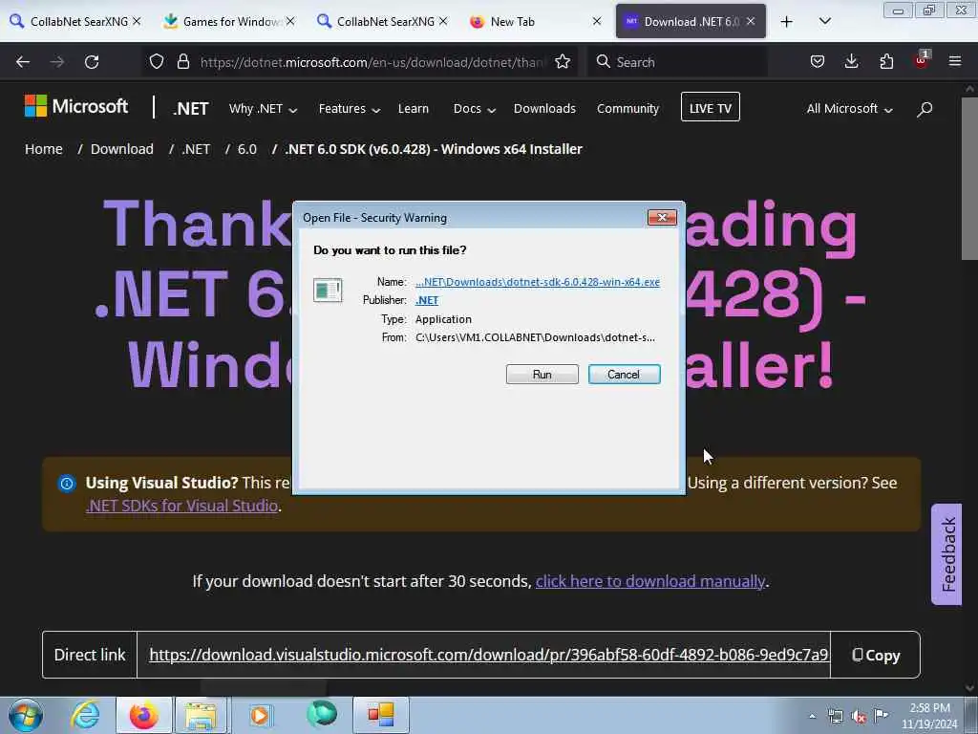Click the taskbar clock showing 2:58 PM
This screenshot has height=734, width=978.
[929, 716]
